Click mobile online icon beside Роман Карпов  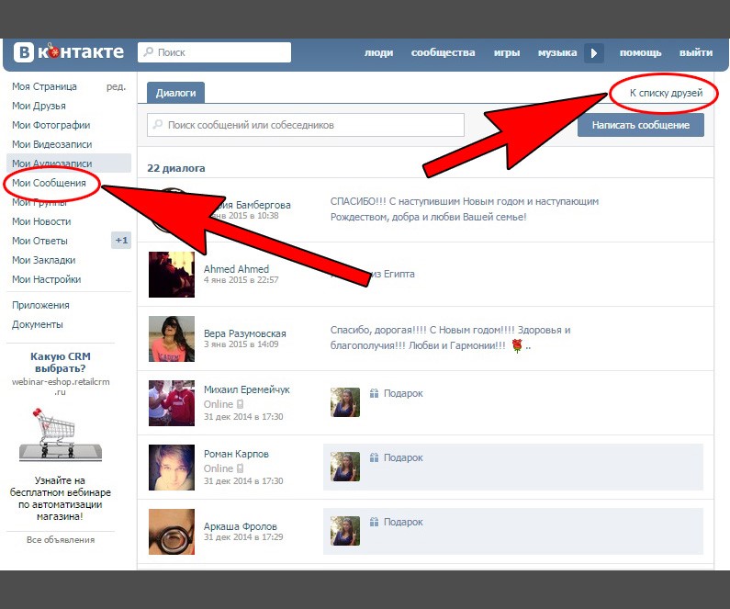coord(240,468)
